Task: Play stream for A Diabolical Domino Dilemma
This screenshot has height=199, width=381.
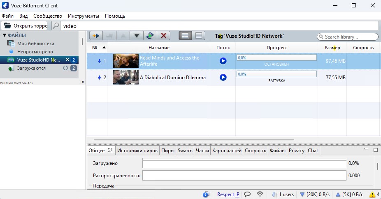Action: [223, 77]
